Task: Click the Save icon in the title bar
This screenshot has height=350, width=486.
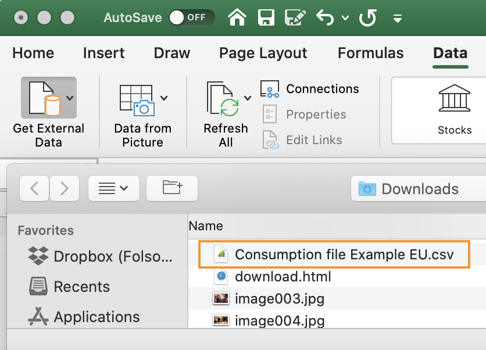Action: point(266,17)
